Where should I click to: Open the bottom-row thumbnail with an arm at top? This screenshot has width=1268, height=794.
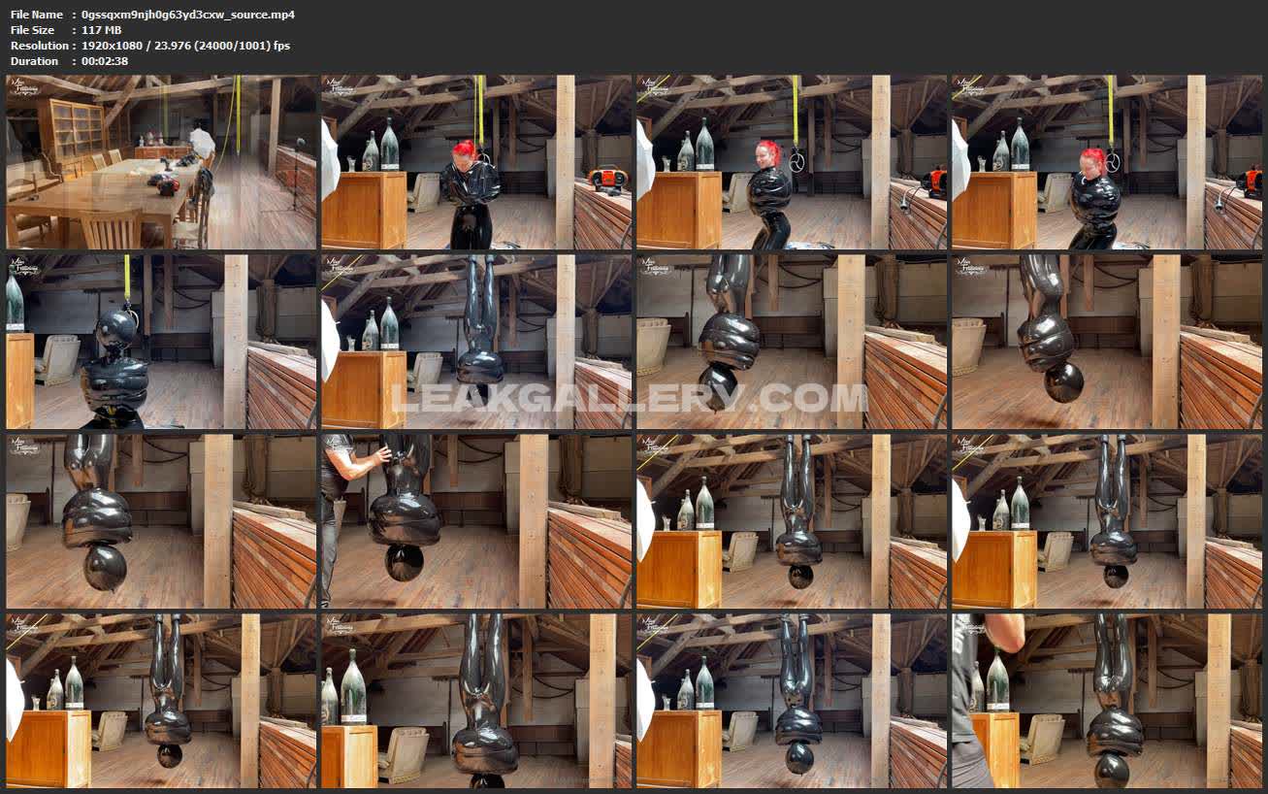1106,700
